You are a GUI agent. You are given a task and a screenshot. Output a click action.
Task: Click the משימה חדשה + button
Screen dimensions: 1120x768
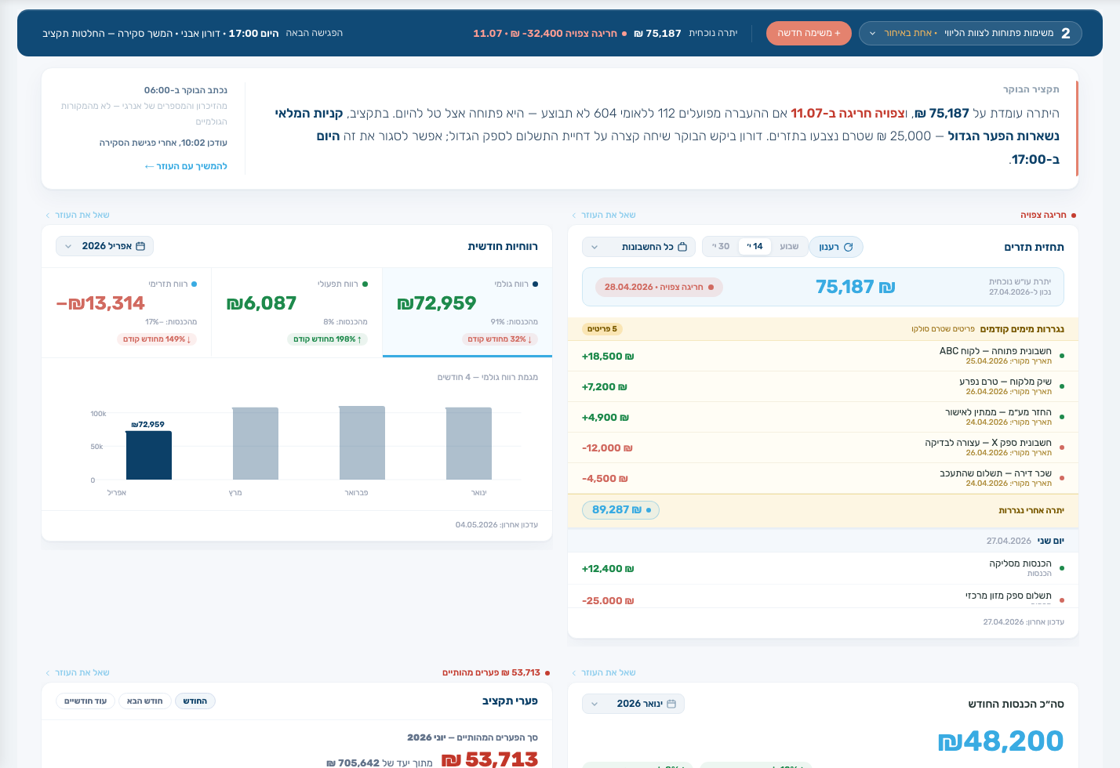[809, 33]
